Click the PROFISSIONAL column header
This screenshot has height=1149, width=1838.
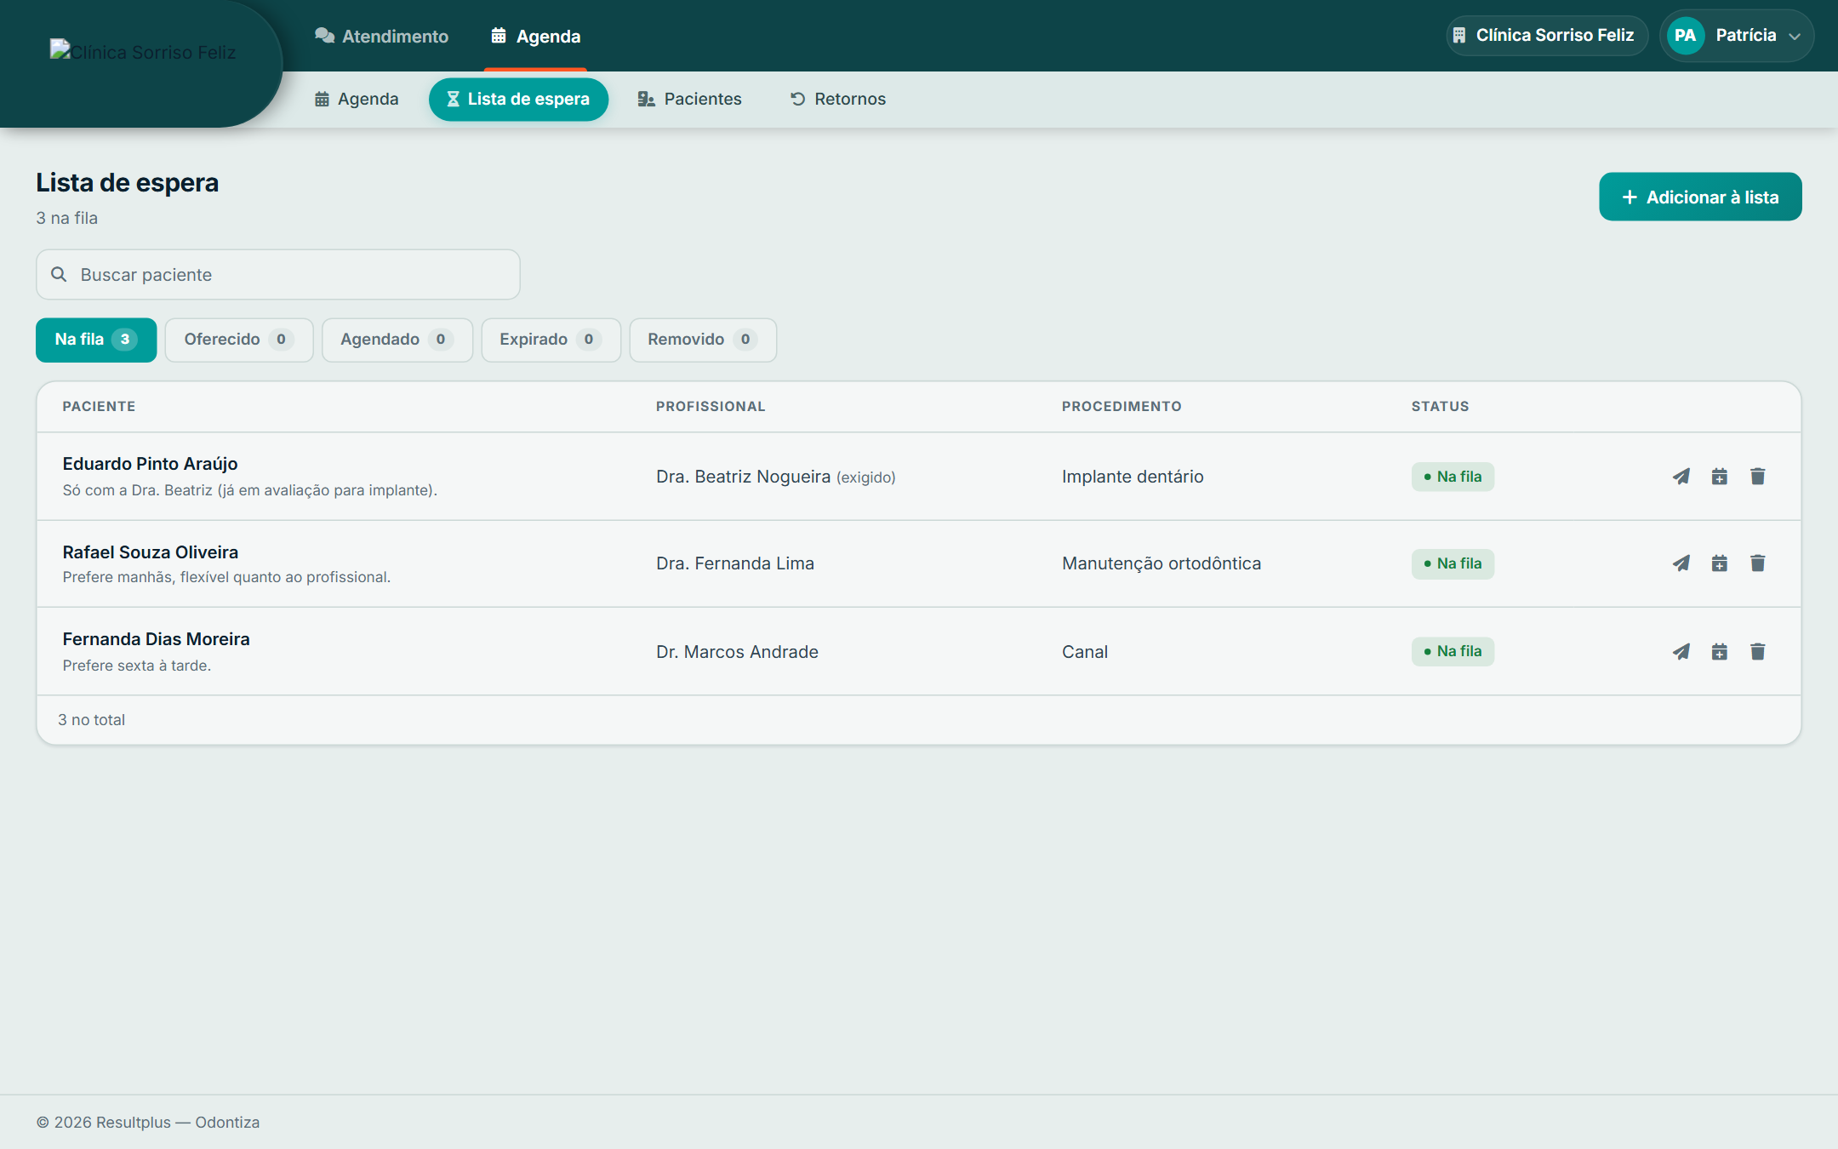coord(711,407)
